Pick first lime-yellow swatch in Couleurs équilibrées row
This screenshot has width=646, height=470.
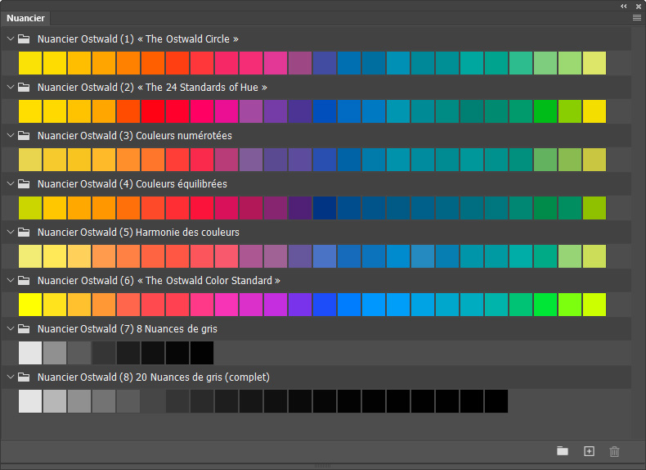(x=30, y=207)
